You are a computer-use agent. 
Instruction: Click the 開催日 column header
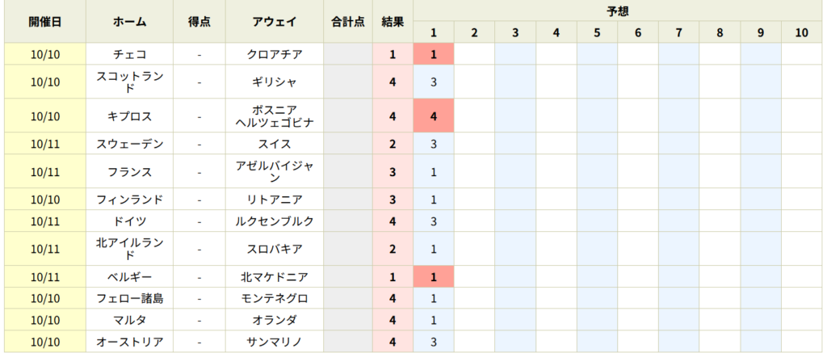[x=44, y=22]
